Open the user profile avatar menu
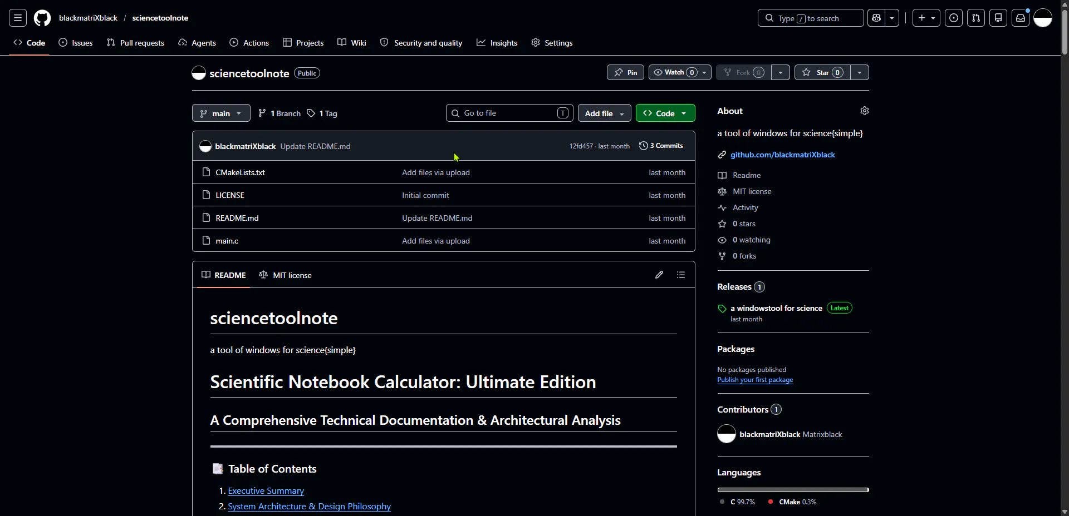 tap(1043, 18)
